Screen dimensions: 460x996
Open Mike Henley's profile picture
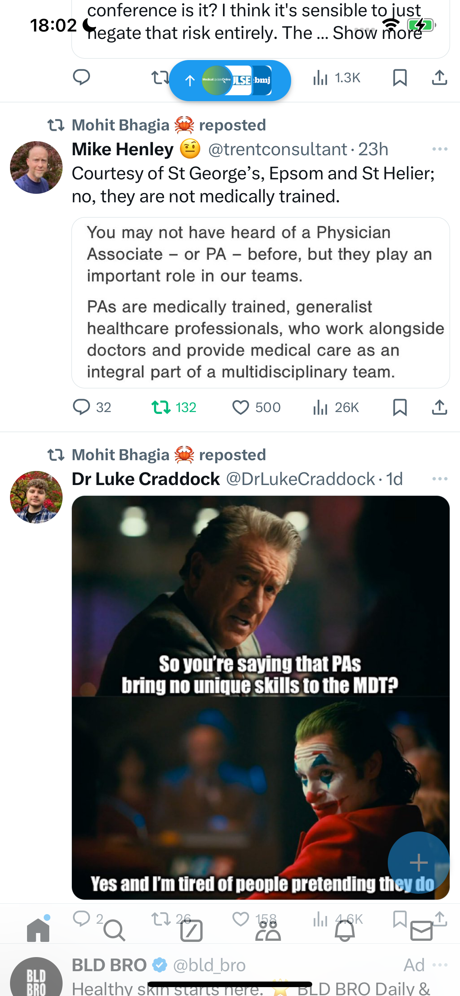[x=36, y=167]
